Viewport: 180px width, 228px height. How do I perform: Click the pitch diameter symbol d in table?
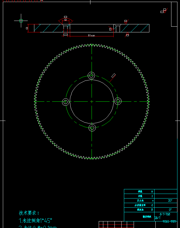click(152, 205)
